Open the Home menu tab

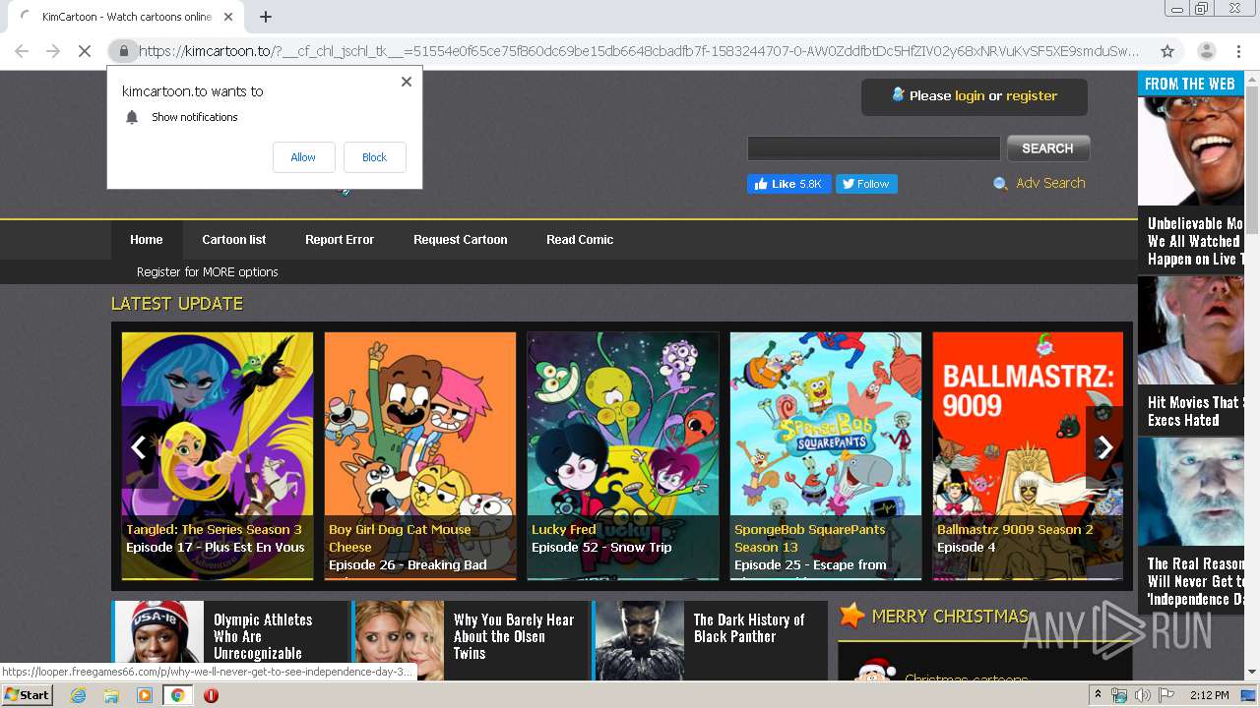point(146,239)
